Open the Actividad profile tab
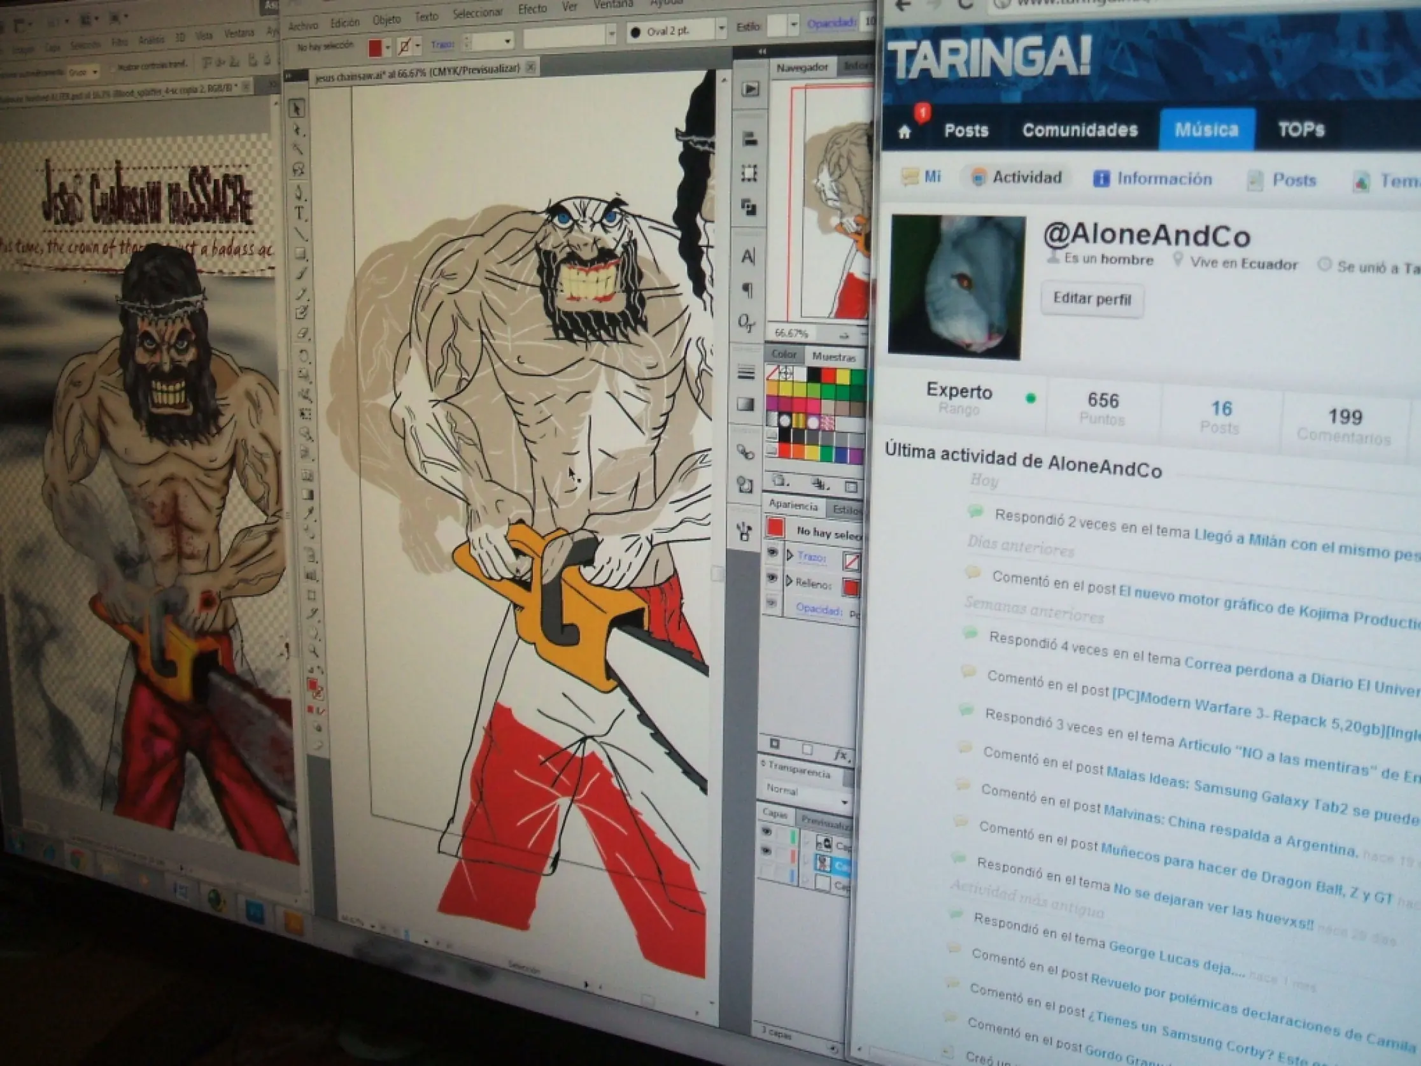This screenshot has width=1421, height=1066. click(x=1017, y=177)
